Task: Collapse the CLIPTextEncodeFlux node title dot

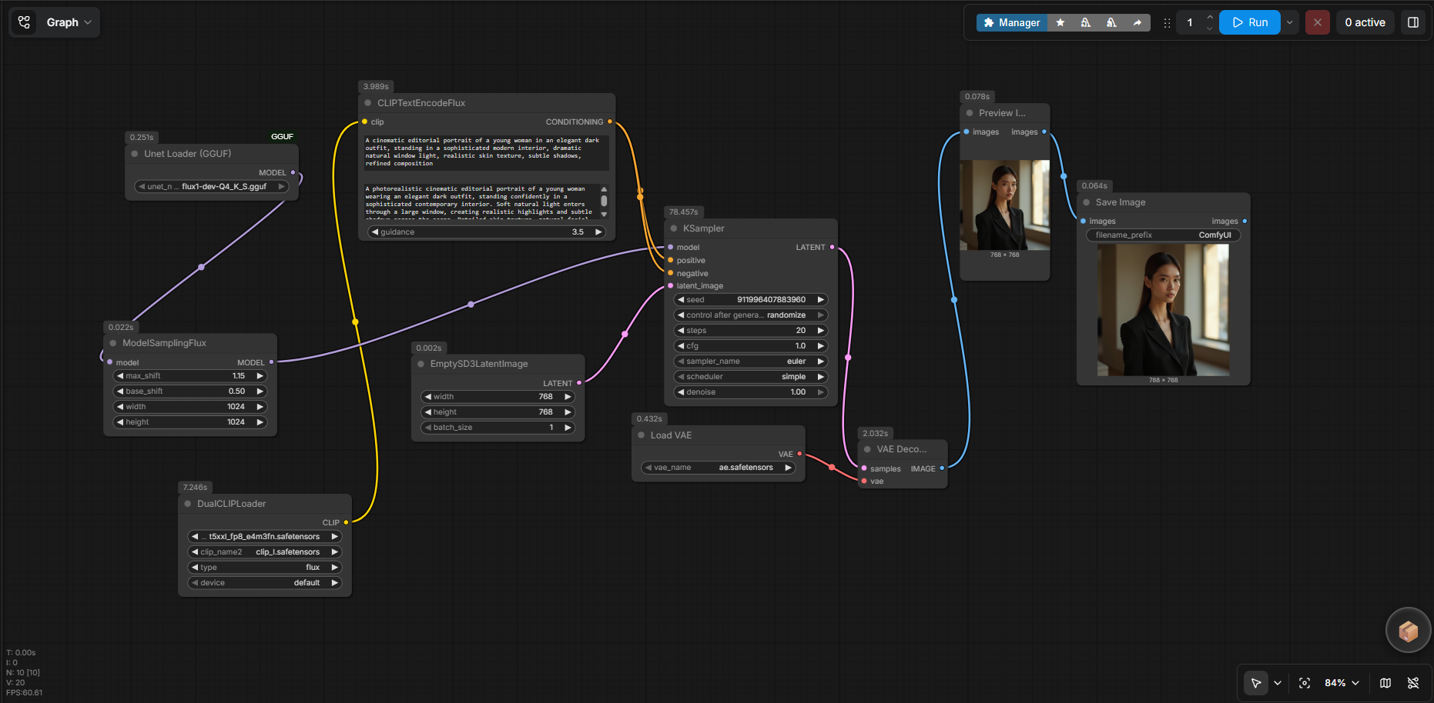Action: click(x=368, y=103)
